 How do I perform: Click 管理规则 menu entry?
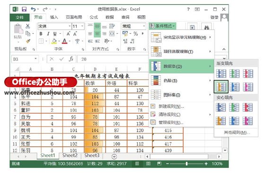[181, 122]
